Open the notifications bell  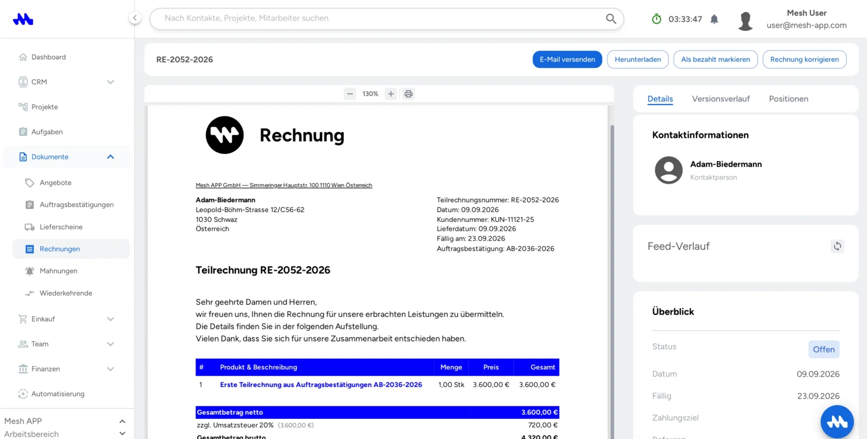(x=714, y=19)
